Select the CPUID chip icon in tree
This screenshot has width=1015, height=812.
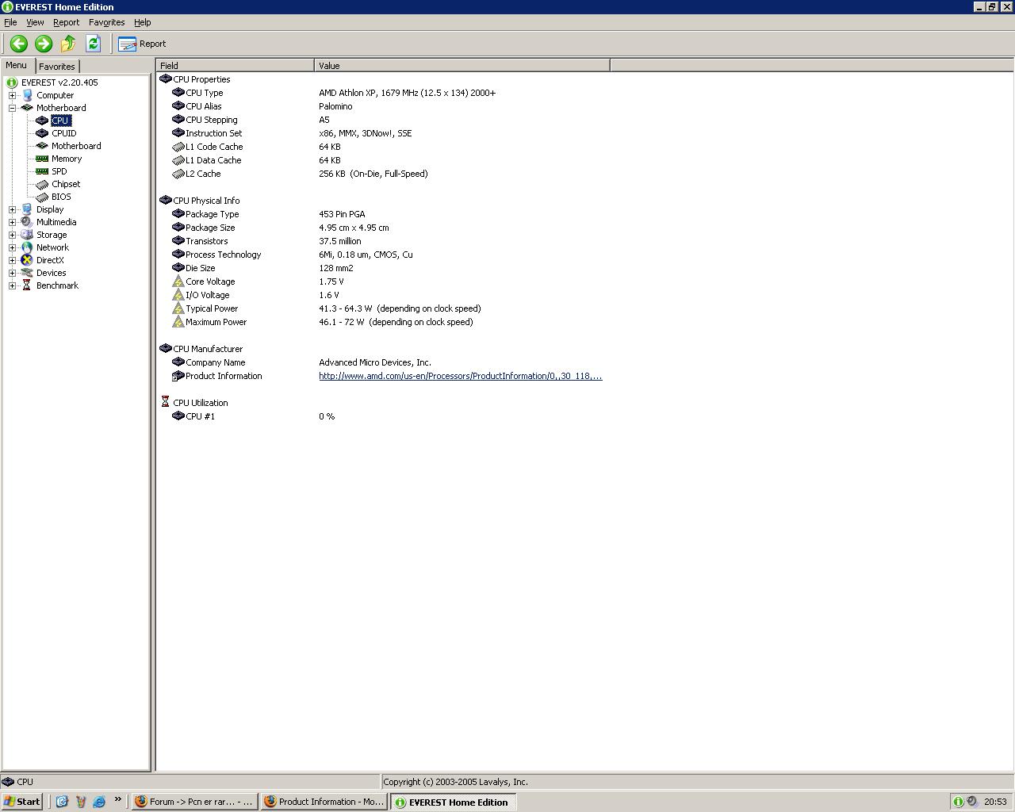(42, 133)
